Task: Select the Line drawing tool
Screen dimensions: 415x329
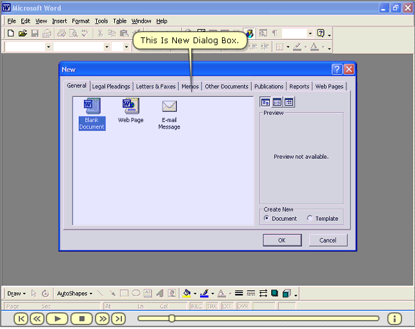Action: tap(100, 294)
